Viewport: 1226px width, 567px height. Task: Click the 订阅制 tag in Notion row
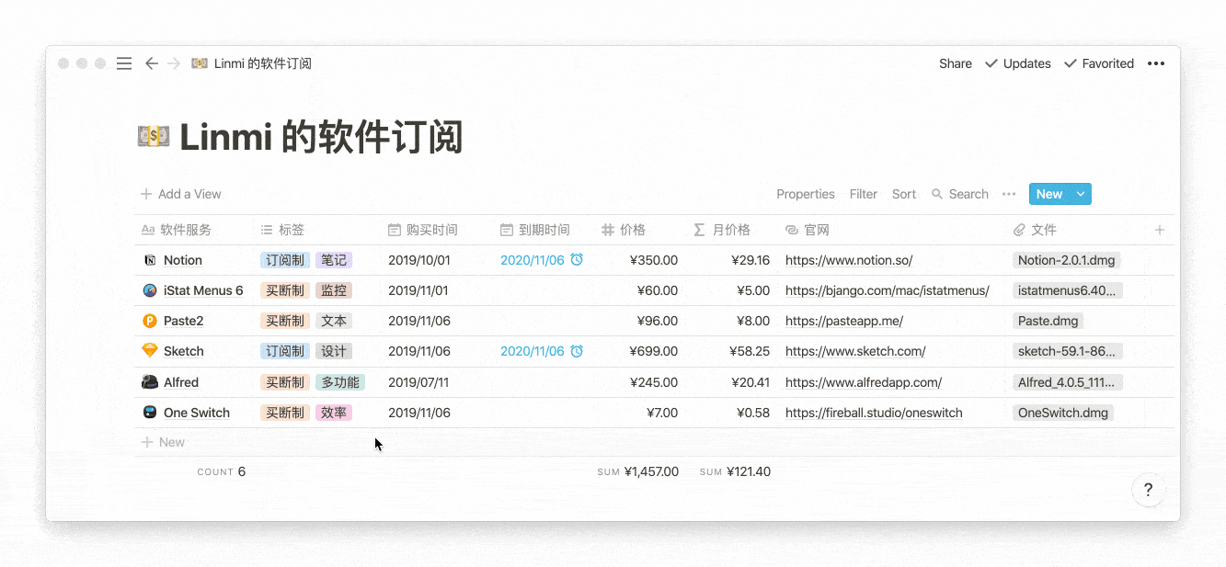pos(285,260)
